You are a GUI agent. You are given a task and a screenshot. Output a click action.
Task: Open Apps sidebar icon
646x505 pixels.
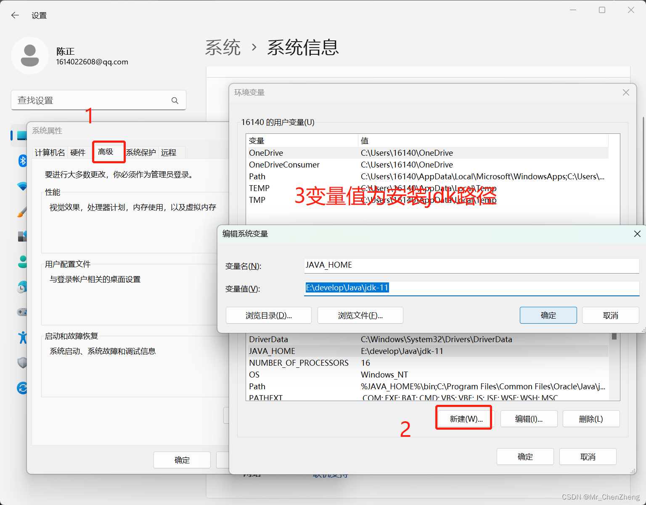22,236
